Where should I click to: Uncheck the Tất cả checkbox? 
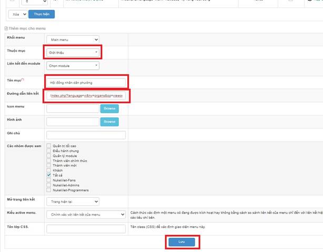pyautogui.click(x=49, y=175)
